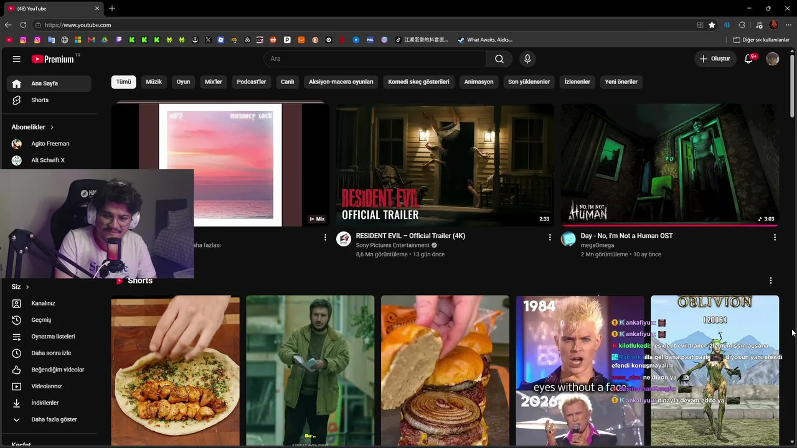
Task: Click the browser back arrow
Action: pyautogui.click(x=8, y=25)
